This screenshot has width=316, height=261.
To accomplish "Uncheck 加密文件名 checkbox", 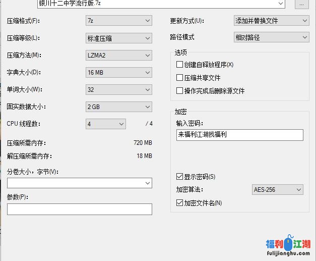I will (x=180, y=203).
